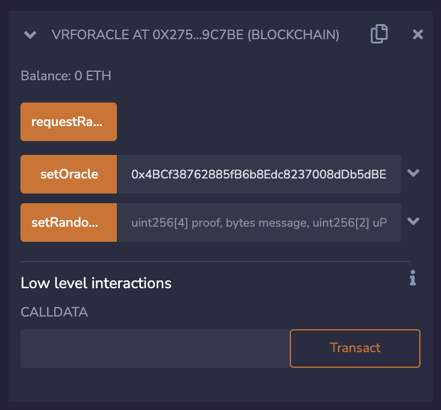The height and width of the screenshot is (410, 441).
Task: Click the VRFORACLE AT 0X275...9C7BE title
Action: pos(196,36)
